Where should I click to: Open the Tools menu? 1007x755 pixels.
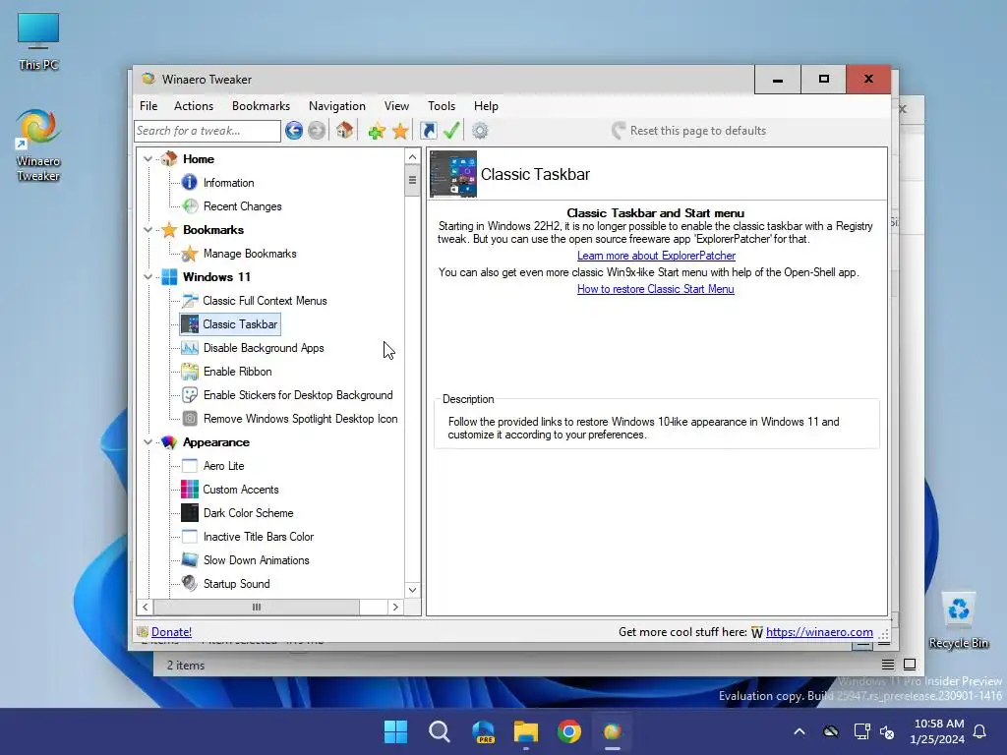tap(442, 106)
